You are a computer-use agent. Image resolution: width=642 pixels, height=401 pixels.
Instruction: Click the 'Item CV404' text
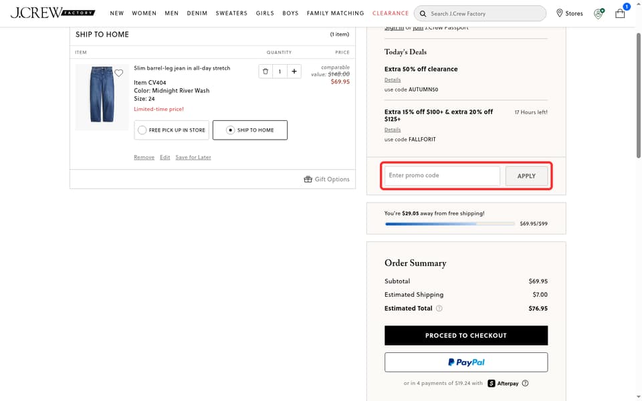pyautogui.click(x=150, y=83)
